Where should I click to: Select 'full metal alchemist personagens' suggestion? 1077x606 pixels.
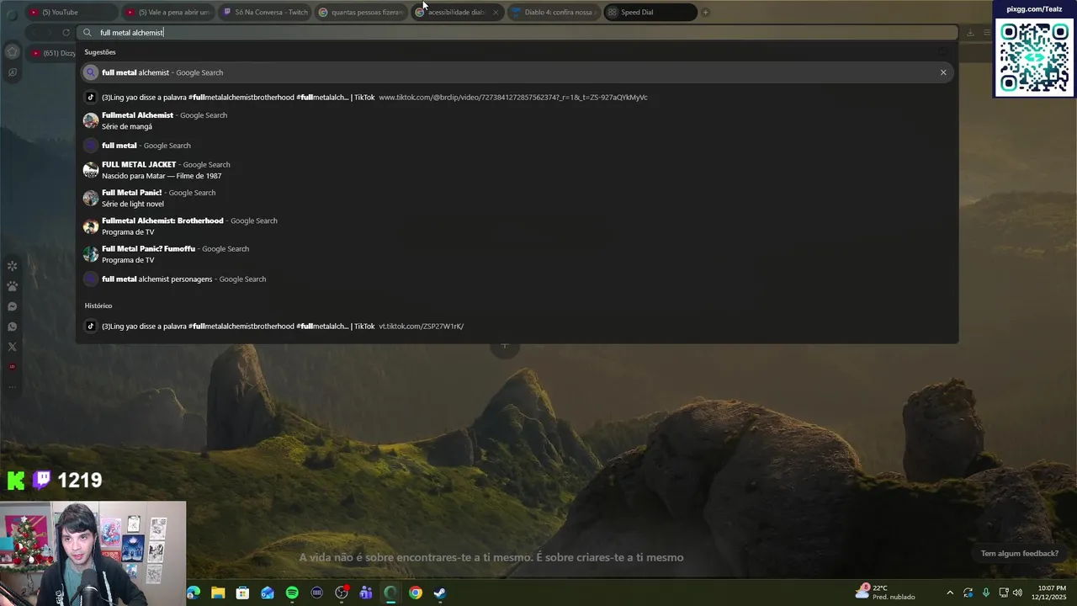[517, 279]
